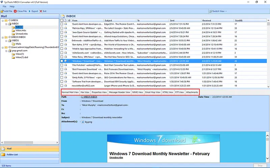
Task: Open the C:\MBOX\INBOX path link
Action: [x=89, y=97]
